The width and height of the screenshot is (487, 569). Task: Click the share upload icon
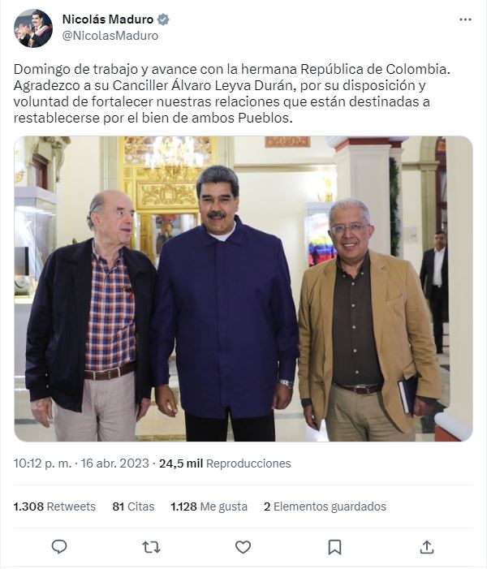tap(427, 547)
